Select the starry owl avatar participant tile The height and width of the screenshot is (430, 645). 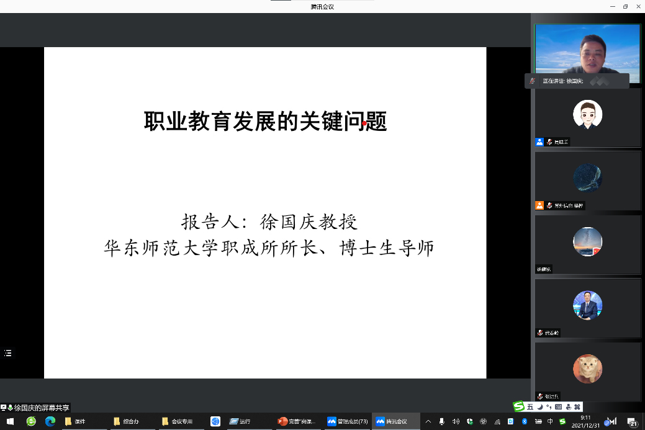click(587, 181)
